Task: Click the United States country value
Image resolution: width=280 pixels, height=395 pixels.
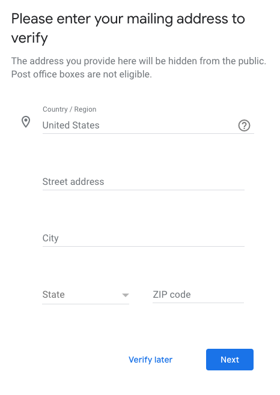Action: point(71,125)
